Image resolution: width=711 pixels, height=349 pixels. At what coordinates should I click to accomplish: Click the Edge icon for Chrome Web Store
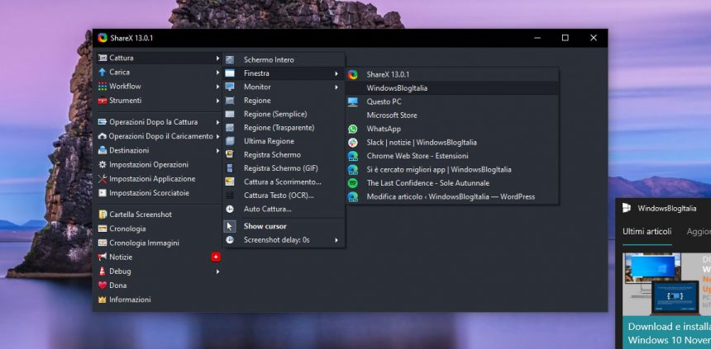(x=353, y=156)
